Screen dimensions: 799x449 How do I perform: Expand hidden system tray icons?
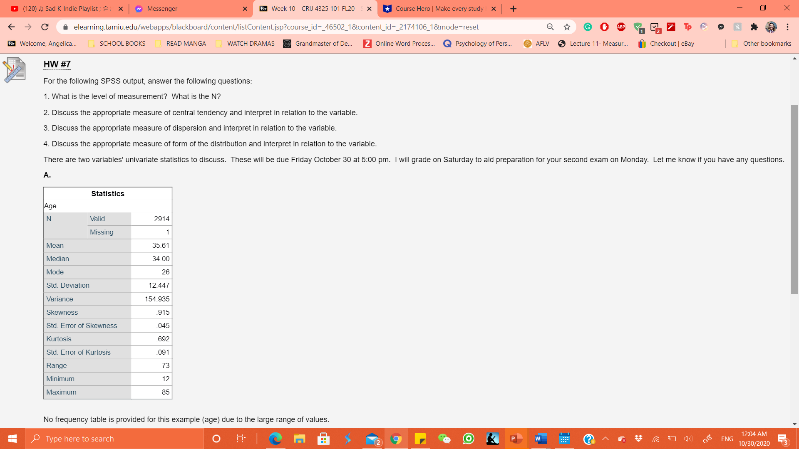[x=606, y=438]
